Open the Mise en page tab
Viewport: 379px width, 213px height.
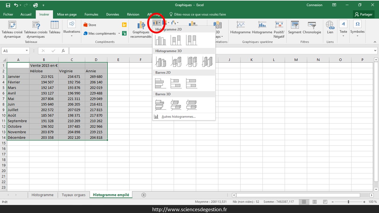click(x=67, y=14)
